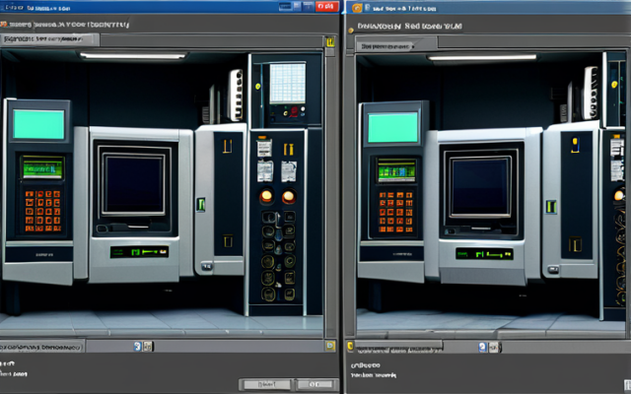Click the yellow icon at the right window's bottom-left
Viewport: 631px width, 394px height.
coord(350,346)
